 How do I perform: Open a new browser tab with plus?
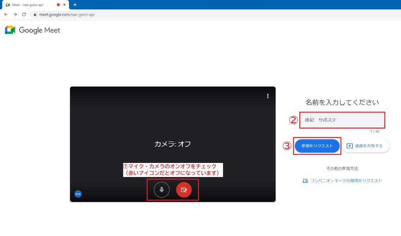(75, 5)
